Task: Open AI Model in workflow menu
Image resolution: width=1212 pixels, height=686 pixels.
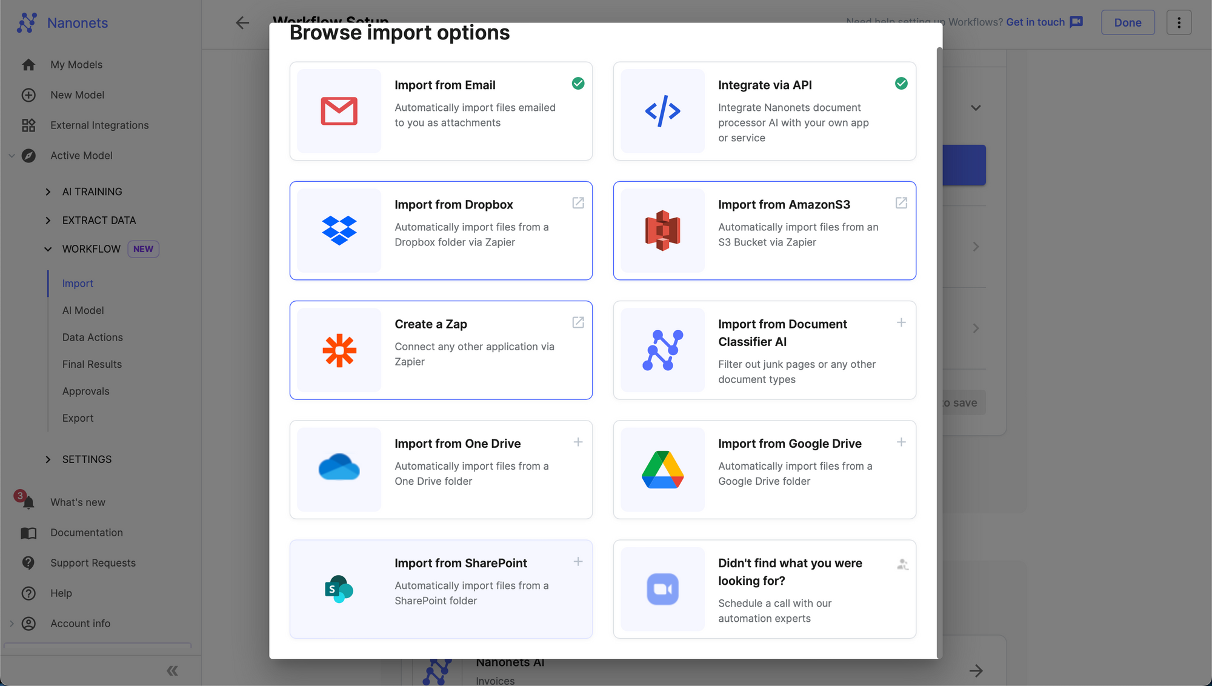Action: click(83, 310)
